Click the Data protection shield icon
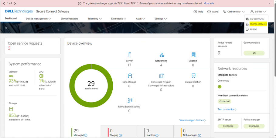276x138 pixels. 193,76
